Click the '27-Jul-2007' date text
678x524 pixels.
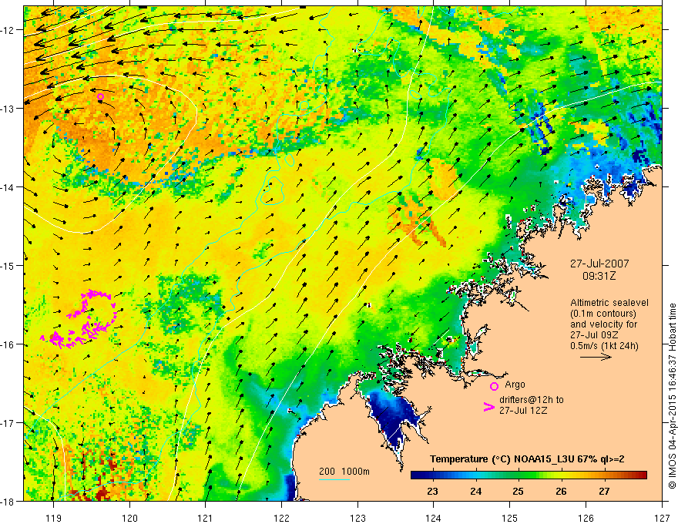click(x=599, y=264)
